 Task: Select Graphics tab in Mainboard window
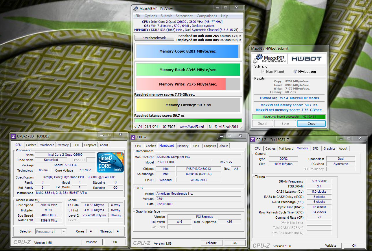click(210, 146)
